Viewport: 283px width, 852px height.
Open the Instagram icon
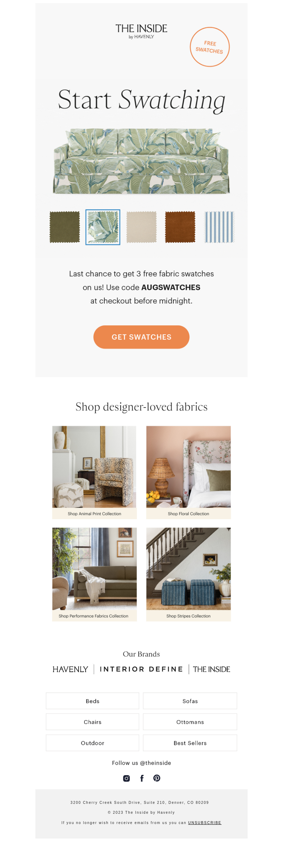126,778
